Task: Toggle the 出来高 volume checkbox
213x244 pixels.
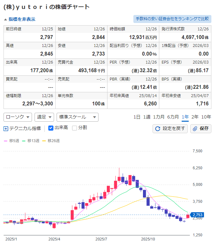Action: tap(51, 128)
